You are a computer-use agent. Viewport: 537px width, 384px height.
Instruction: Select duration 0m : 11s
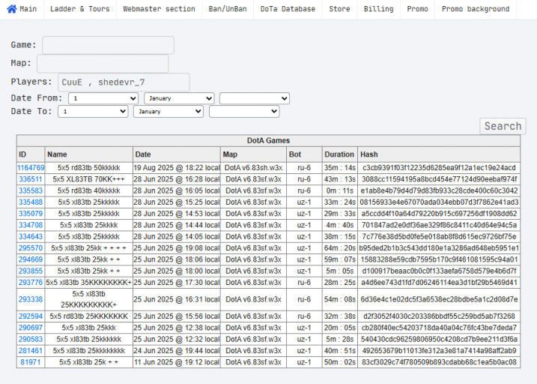tap(340, 190)
